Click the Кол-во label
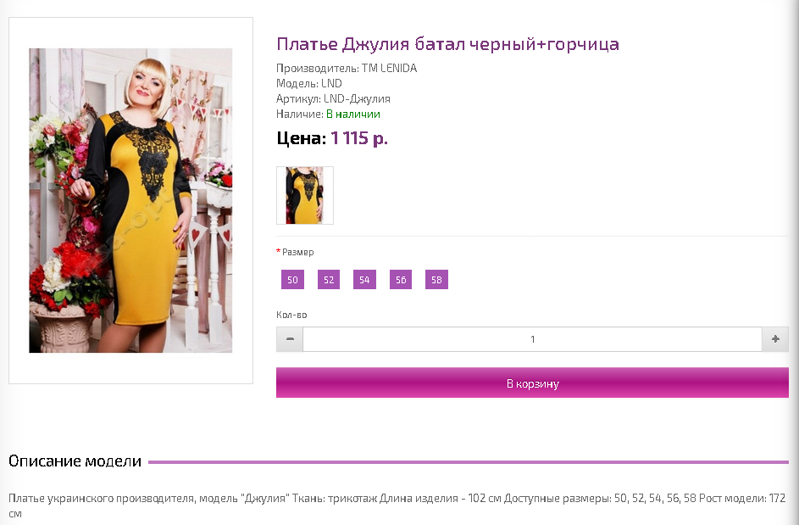799x525 pixels. point(291,315)
